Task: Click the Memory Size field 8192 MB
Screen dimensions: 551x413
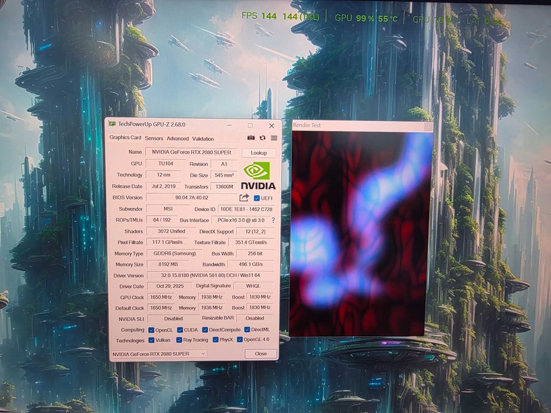Action: click(x=168, y=264)
